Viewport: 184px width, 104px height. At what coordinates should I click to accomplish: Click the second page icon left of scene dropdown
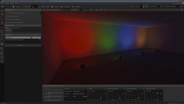[x=147, y=6]
